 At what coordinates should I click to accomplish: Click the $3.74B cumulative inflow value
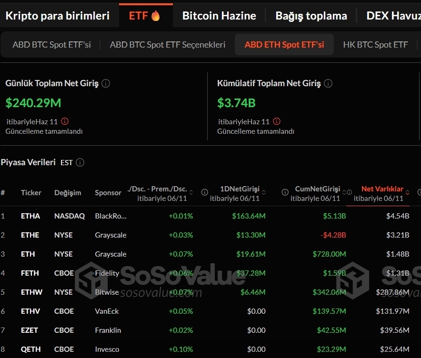pyautogui.click(x=236, y=103)
